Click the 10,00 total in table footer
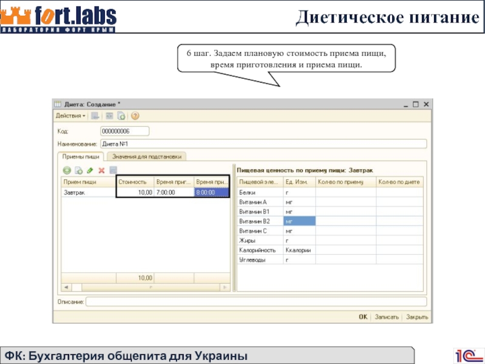Screen dimensions: 485x364 click(x=135, y=278)
